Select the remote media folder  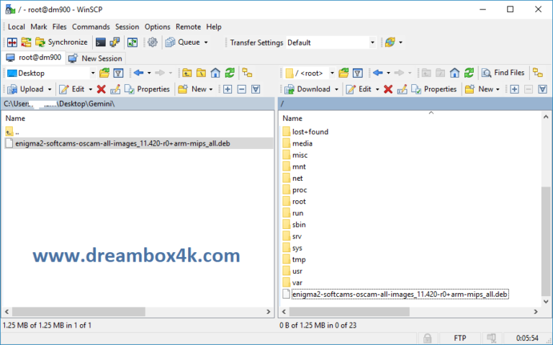297,143
